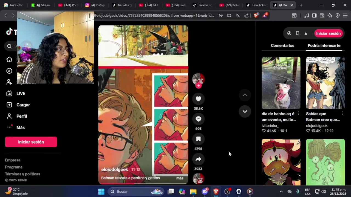Open the Brave hamburger main menu
This screenshot has height=197, width=351.
coord(345,16)
